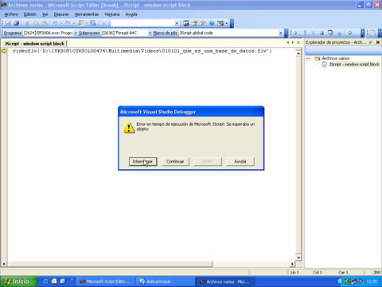Select the JScript - window script block tab
The width and height of the screenshot is (382, 287).
coord(34,43)
